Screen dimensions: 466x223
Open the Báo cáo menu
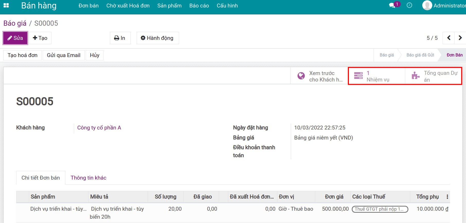pyautogui.click(x=199, y=6)
